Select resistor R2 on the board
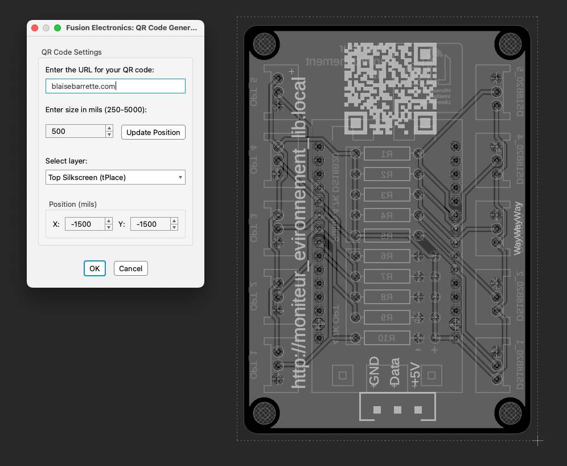567x466 pixels. 387,174
